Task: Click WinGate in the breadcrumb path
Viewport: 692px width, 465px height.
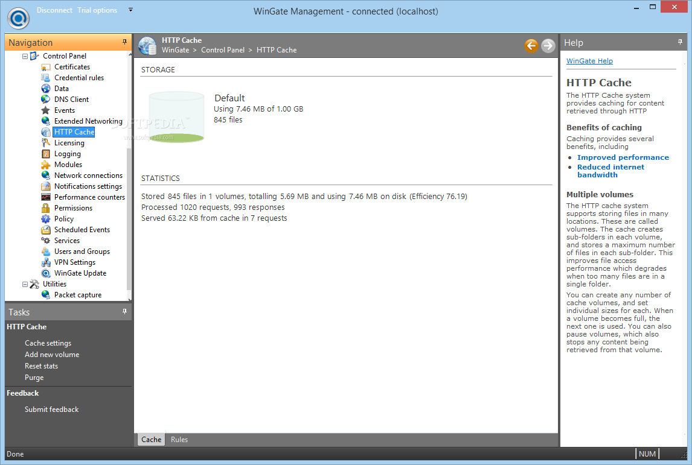Action: (175, 50)
